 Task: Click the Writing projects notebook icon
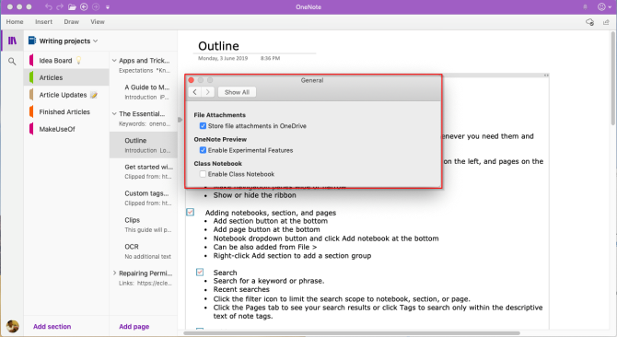tap(32, 41)
